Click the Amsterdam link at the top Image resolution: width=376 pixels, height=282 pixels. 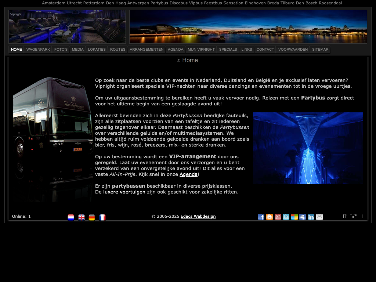tap(54, 3)
